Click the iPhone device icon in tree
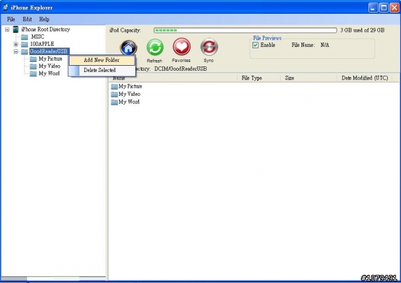 pyautogui.click(x=16, y=29)
